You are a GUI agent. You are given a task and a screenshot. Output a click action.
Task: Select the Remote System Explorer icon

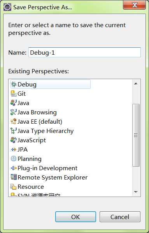click(x=14, y=177)
